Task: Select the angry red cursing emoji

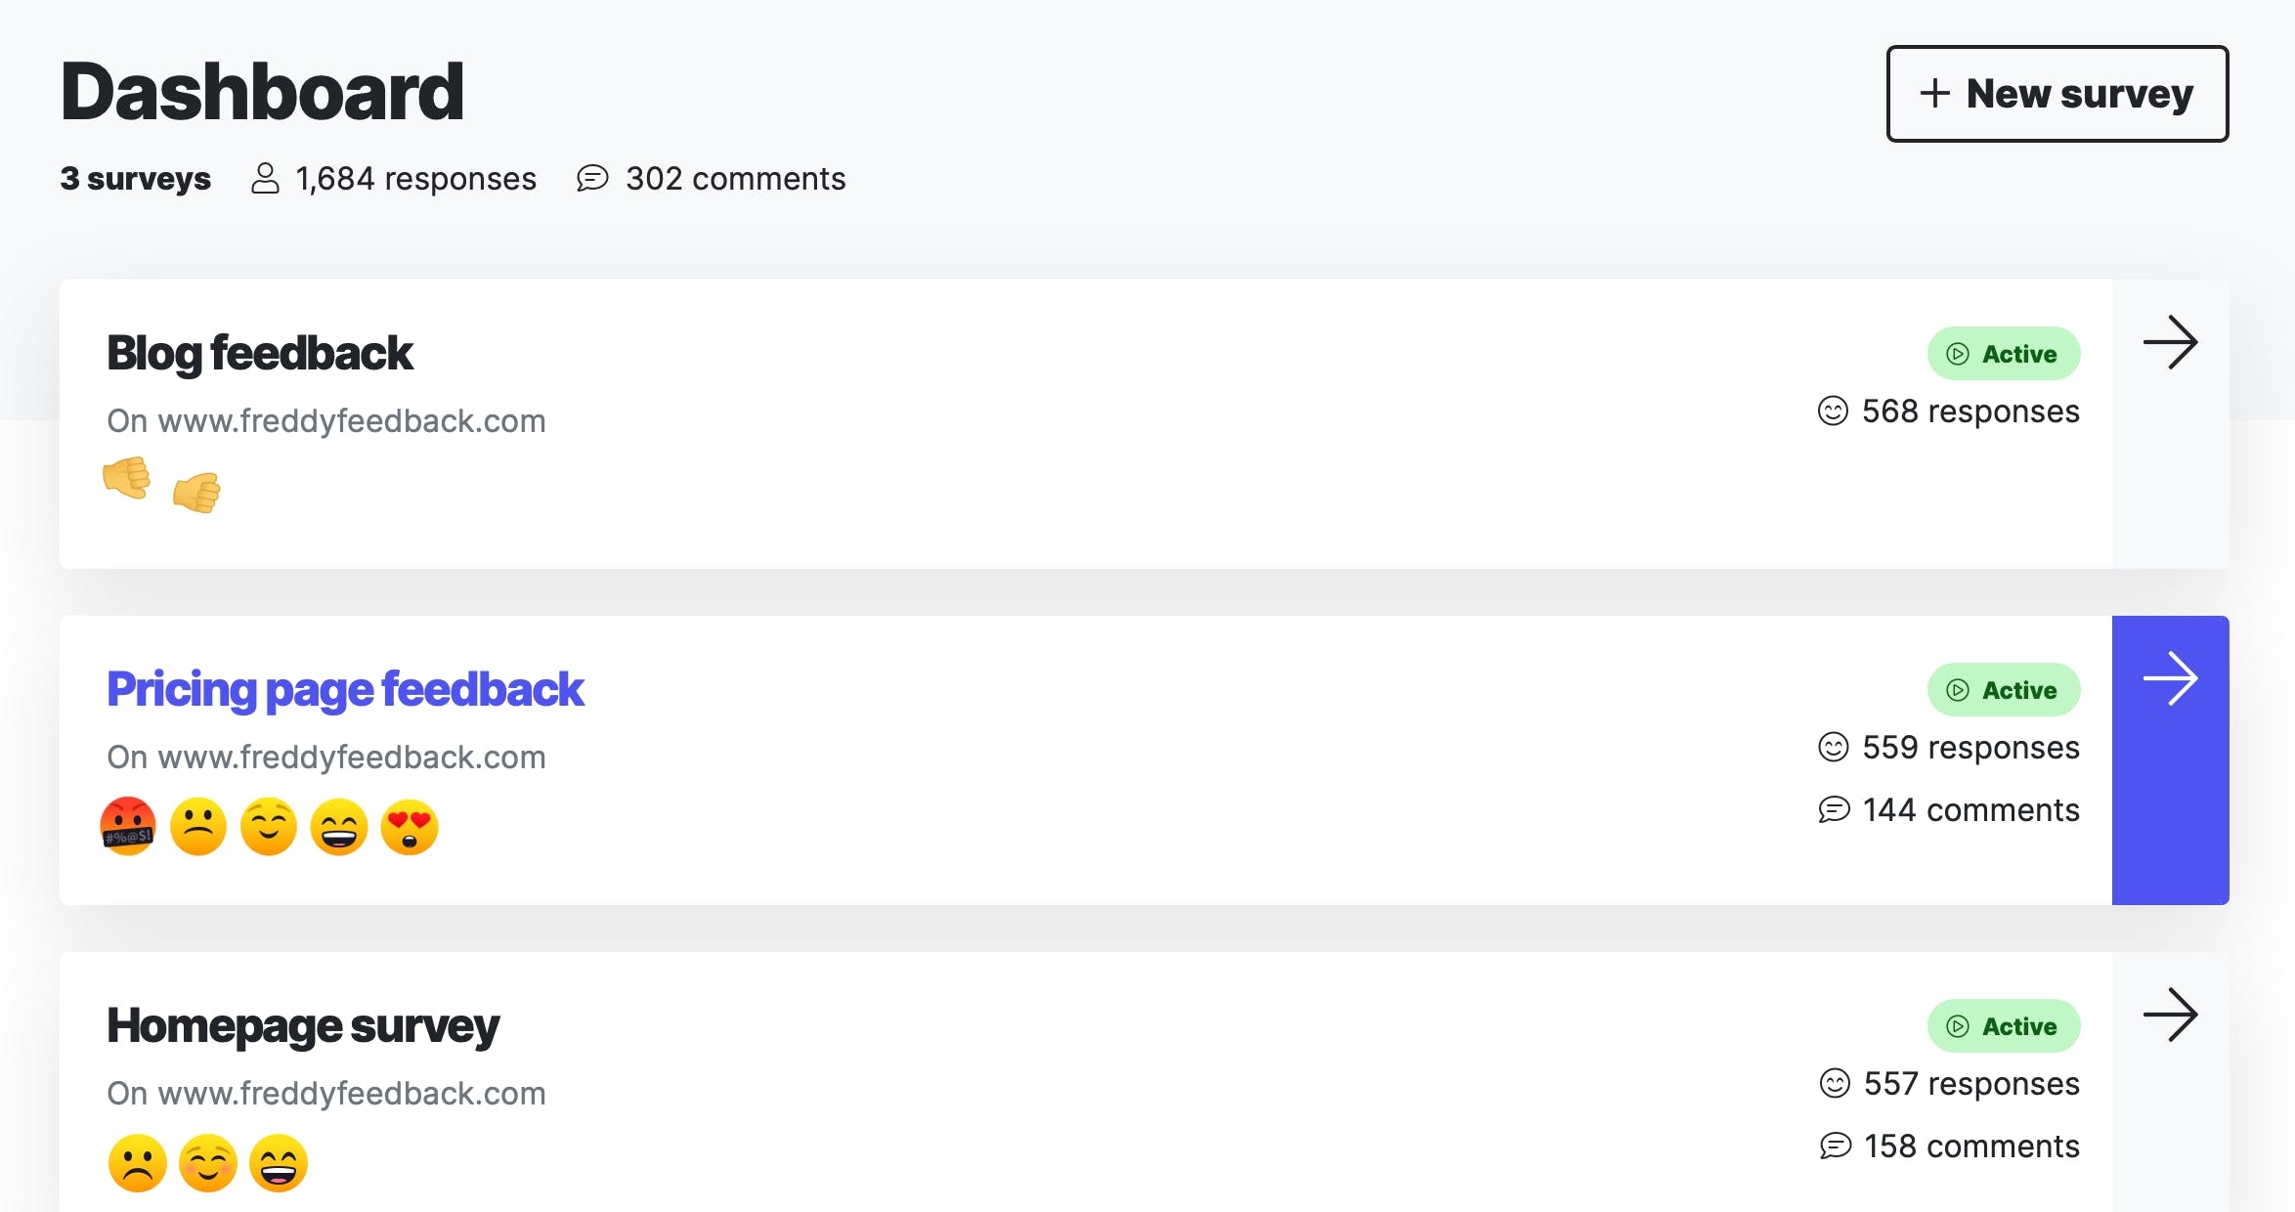Action: [128, 826]
